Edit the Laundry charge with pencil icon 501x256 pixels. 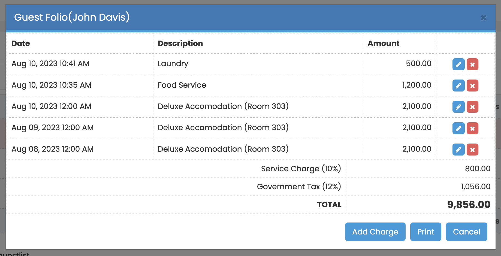click(458, 65)
